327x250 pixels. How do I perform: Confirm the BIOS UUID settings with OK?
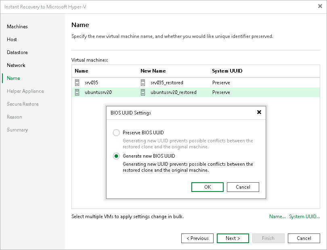(207, 187)
